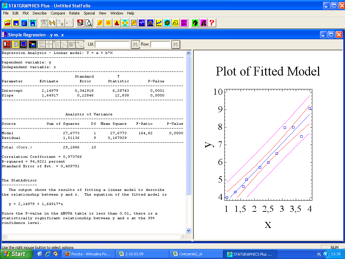Open the summary statistics sigma icon
This screenshot has height=259, width=345.
(125, 23)
